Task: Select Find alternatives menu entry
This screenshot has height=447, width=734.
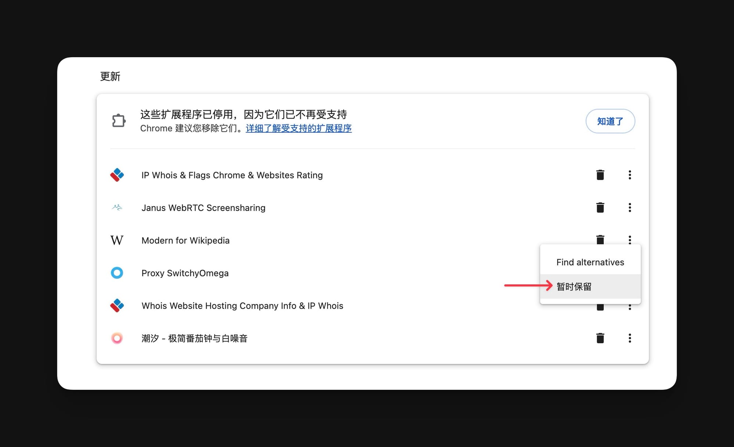Action: click(x=590, y=262)
